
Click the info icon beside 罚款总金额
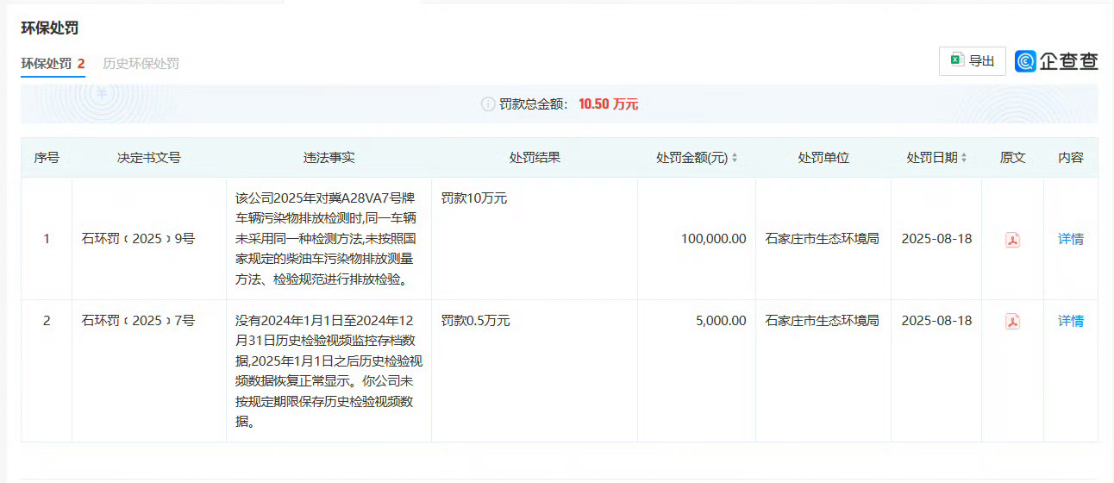488,104
